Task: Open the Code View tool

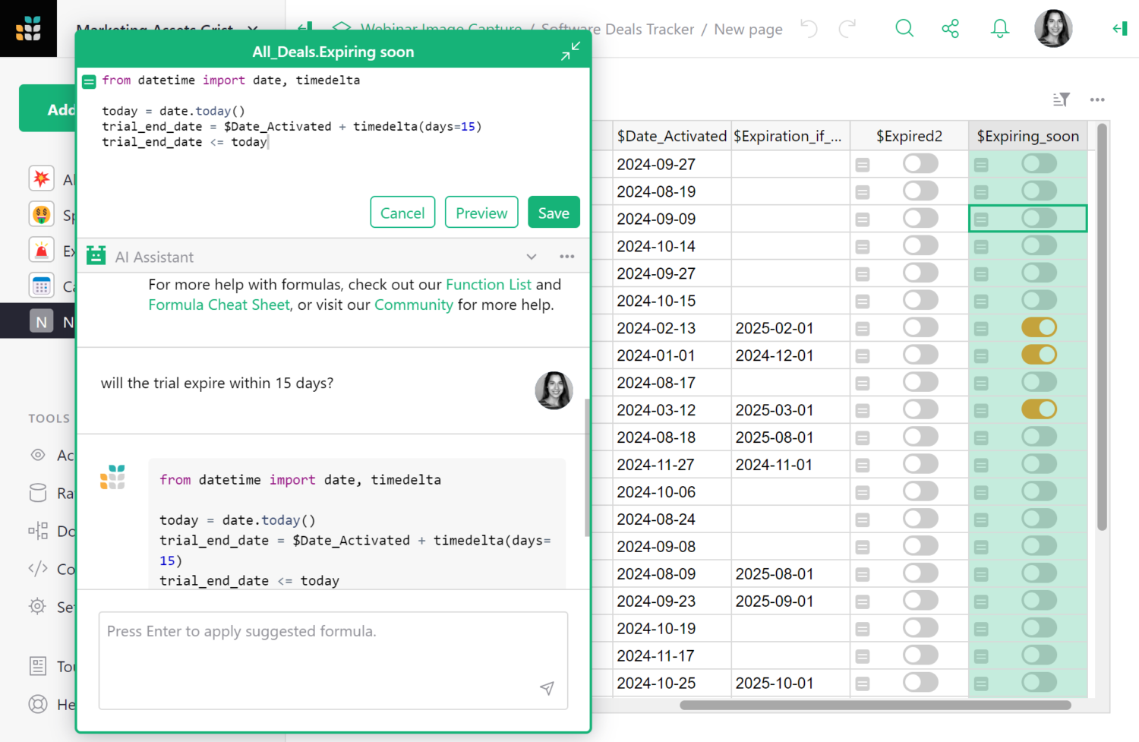Action: click(38, 569)
